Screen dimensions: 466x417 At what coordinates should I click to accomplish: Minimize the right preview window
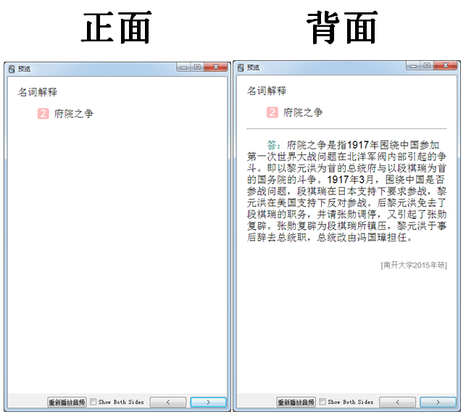point(413,66)
